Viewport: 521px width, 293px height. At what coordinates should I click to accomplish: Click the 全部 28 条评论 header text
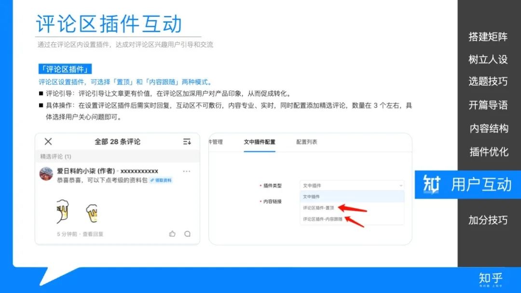[x=117, y=142]
